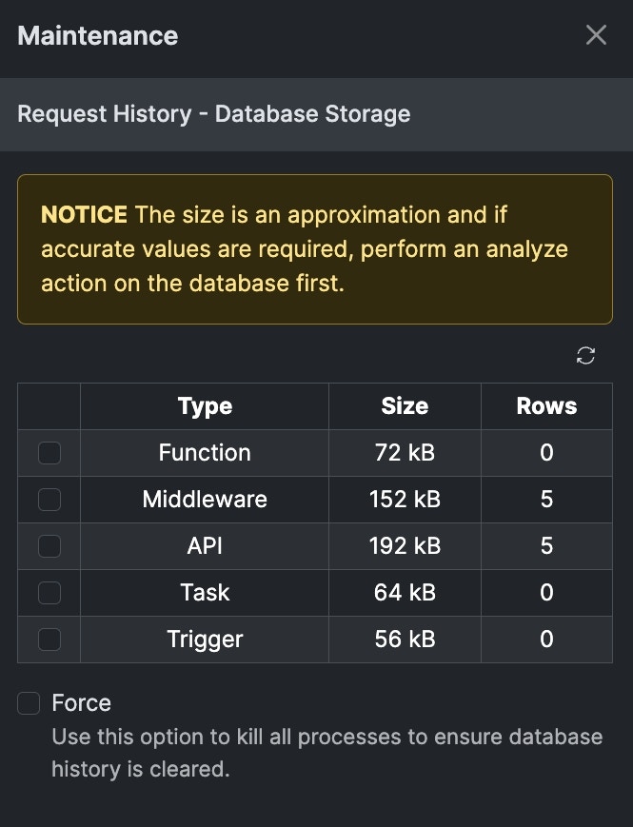
Task: Click the Task type cell
Action: tap(205, 593)
